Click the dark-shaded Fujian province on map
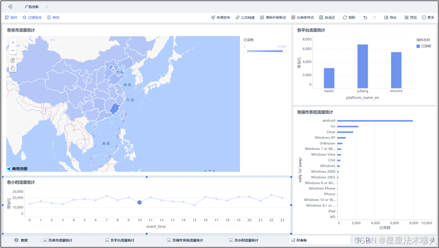The height and width of the screenshot is (248, 439). pos(114,109)
